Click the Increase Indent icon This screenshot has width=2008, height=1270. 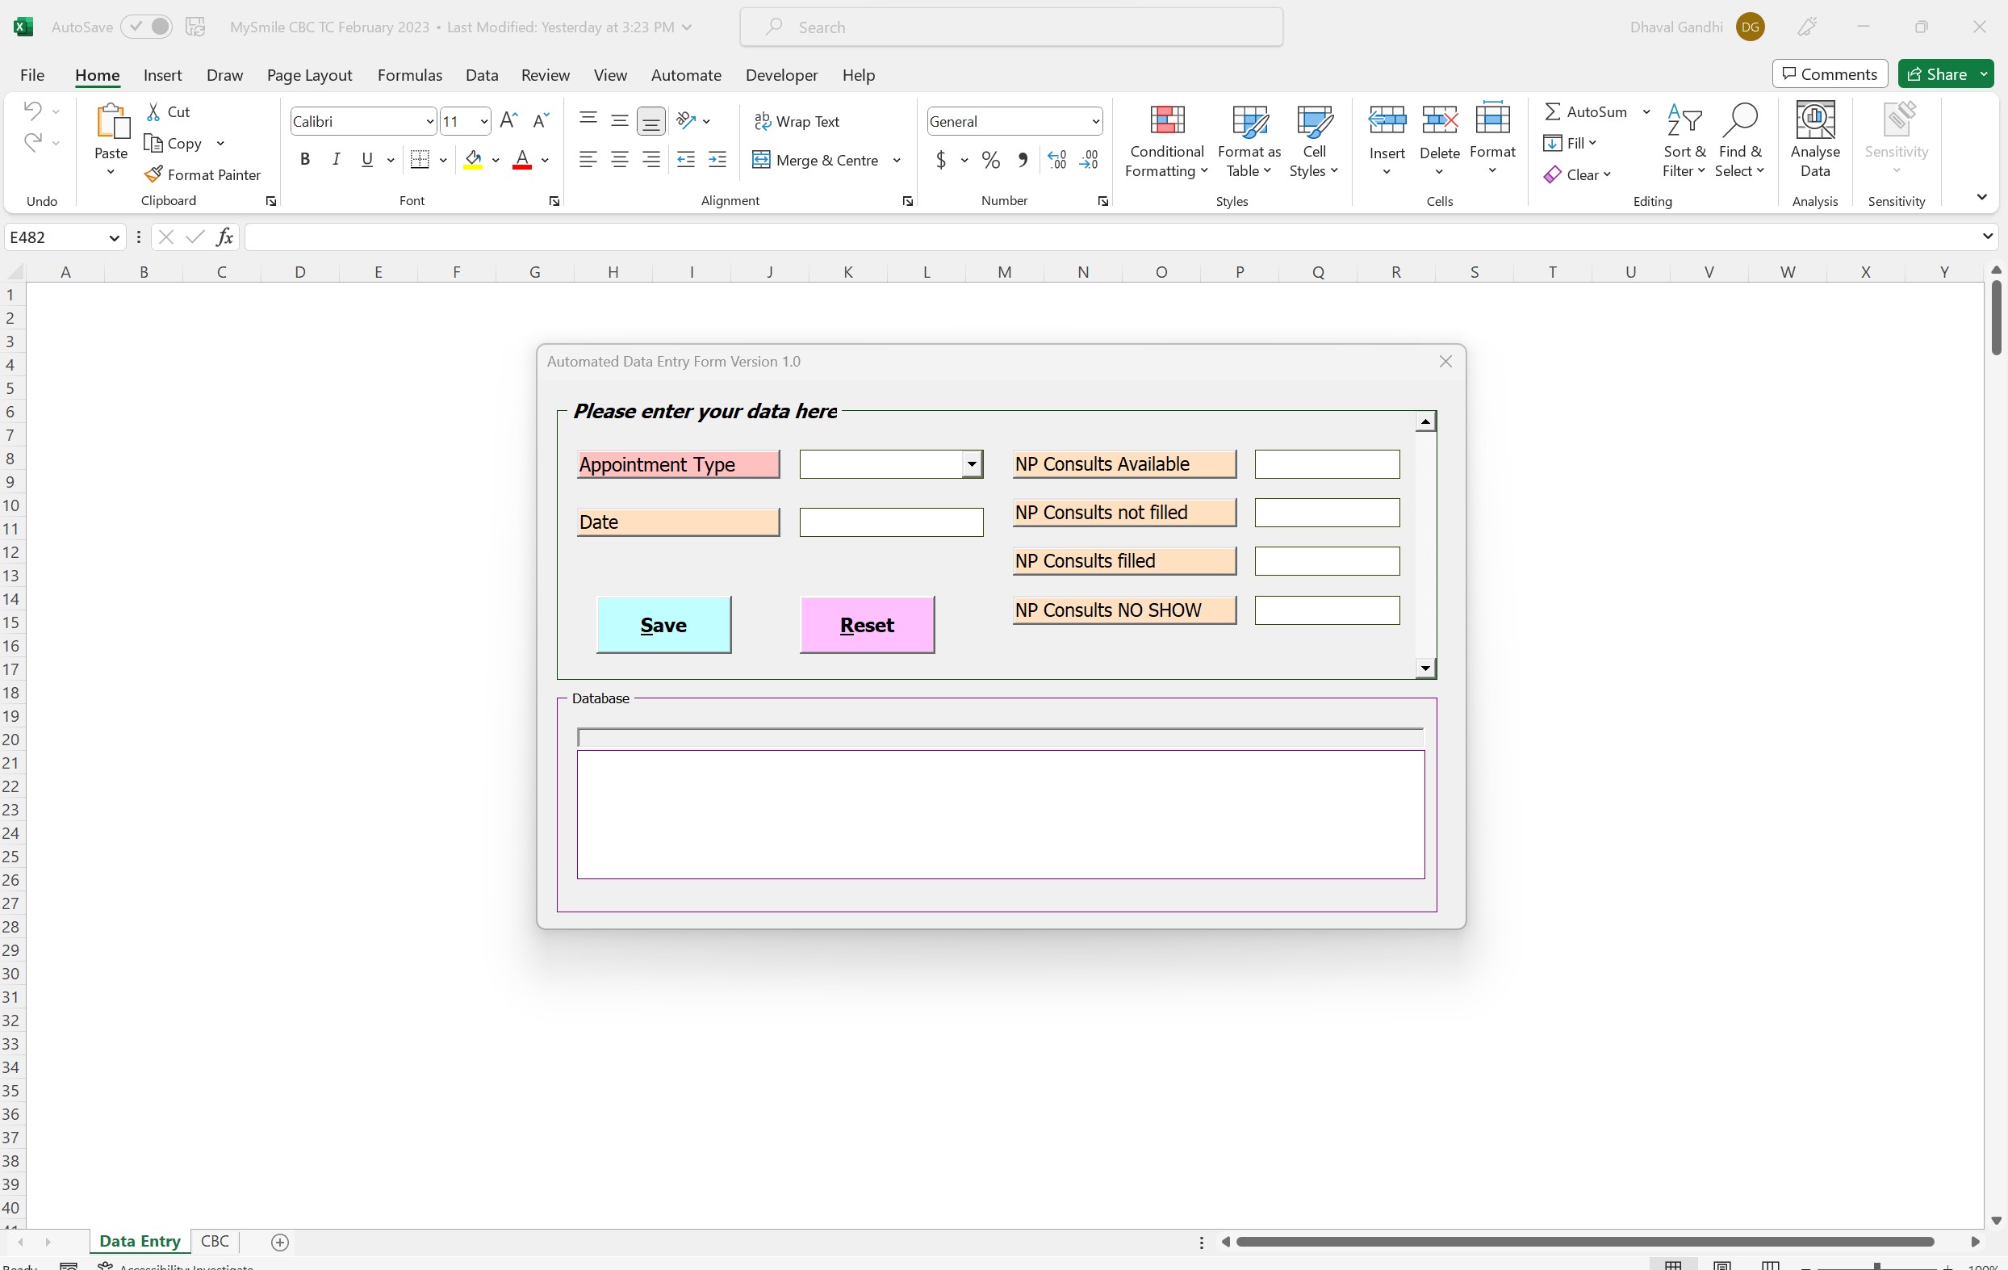[717, 160]
